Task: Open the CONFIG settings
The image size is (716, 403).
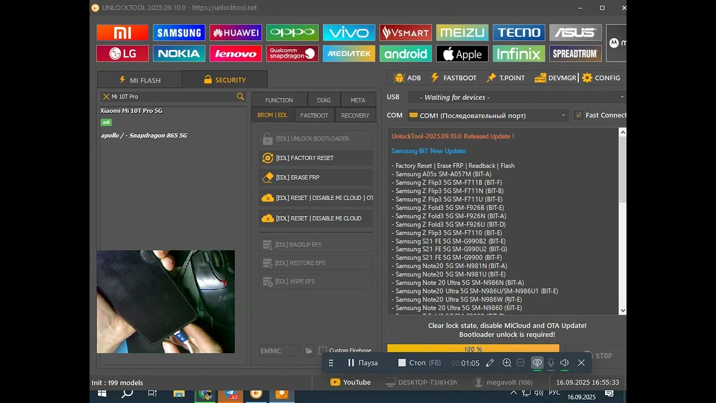Action: [x=601, y=78]
